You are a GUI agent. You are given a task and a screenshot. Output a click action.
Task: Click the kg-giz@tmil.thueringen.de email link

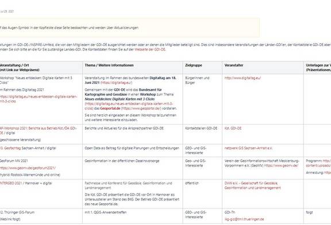[x=244, y=219]
